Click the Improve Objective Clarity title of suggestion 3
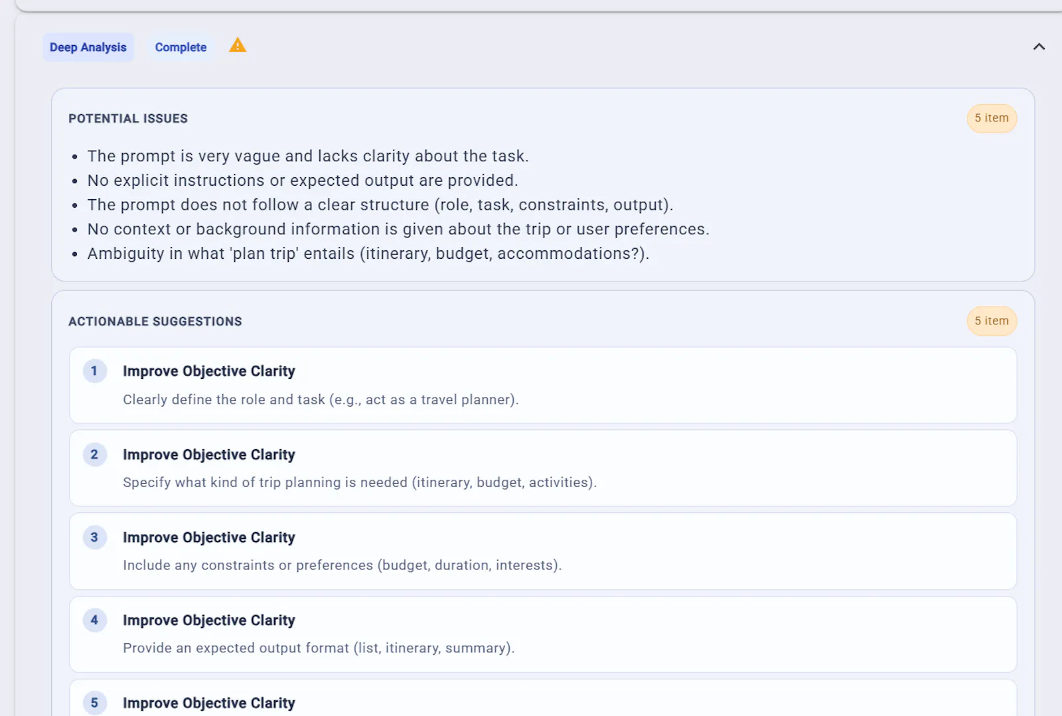This screenshot has width=1062, height=716. click(x=209, y=538)
